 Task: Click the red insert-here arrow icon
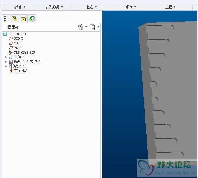[11, 71]
